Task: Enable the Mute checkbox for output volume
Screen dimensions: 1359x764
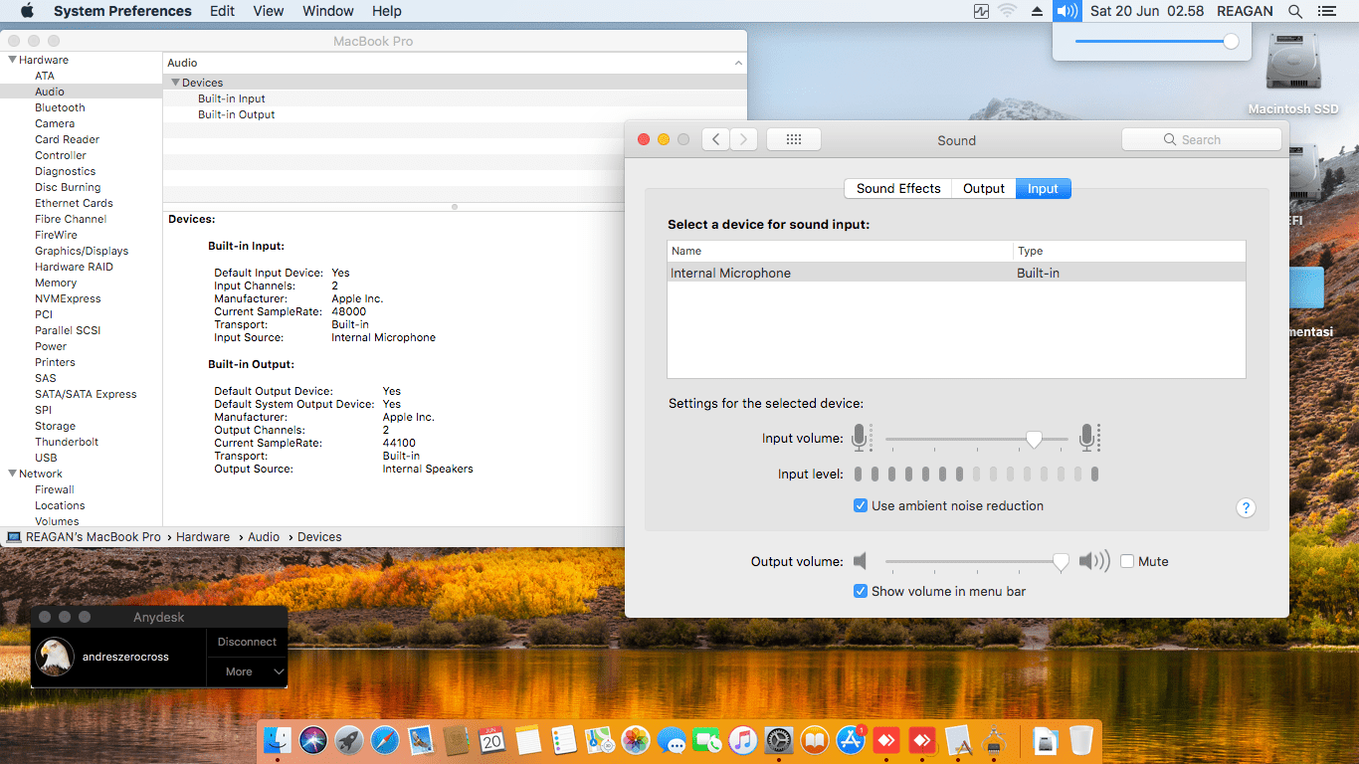Action: 1127,561
